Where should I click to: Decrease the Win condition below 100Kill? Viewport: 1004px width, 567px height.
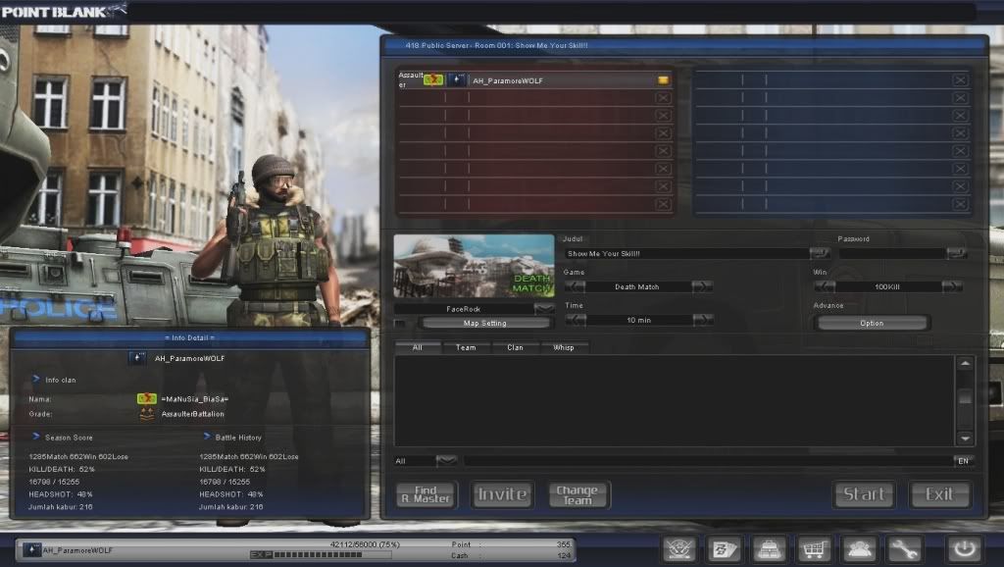click(x=825, y=286)
